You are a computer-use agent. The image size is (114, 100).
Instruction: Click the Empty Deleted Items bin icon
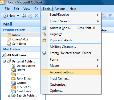coord(44,53)
